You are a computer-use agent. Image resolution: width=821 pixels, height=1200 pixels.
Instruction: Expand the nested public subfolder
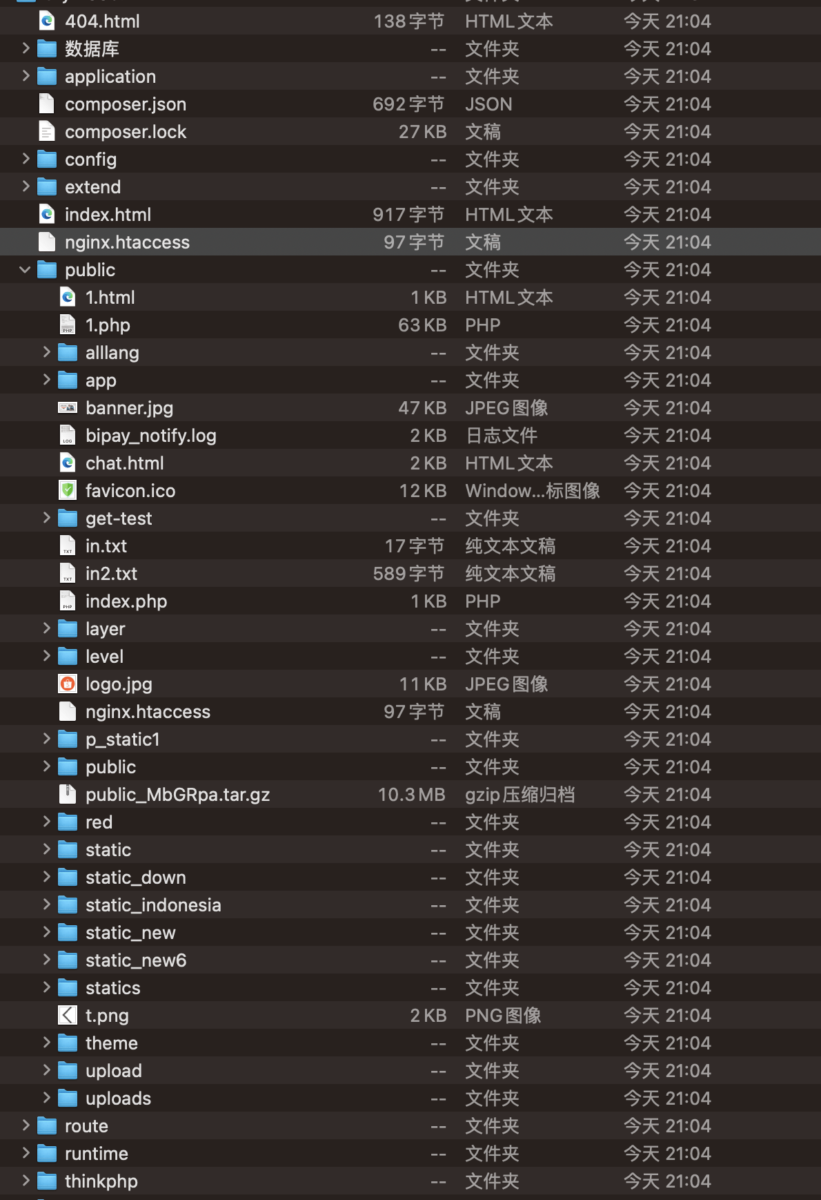(x=46, y=766)
